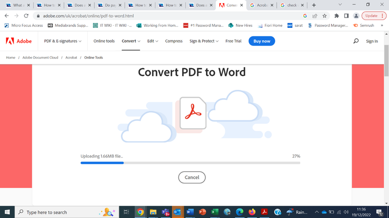Open the taskbar clock and date
389x218 pixels.
pyautogui.click(x=361, y=212)
